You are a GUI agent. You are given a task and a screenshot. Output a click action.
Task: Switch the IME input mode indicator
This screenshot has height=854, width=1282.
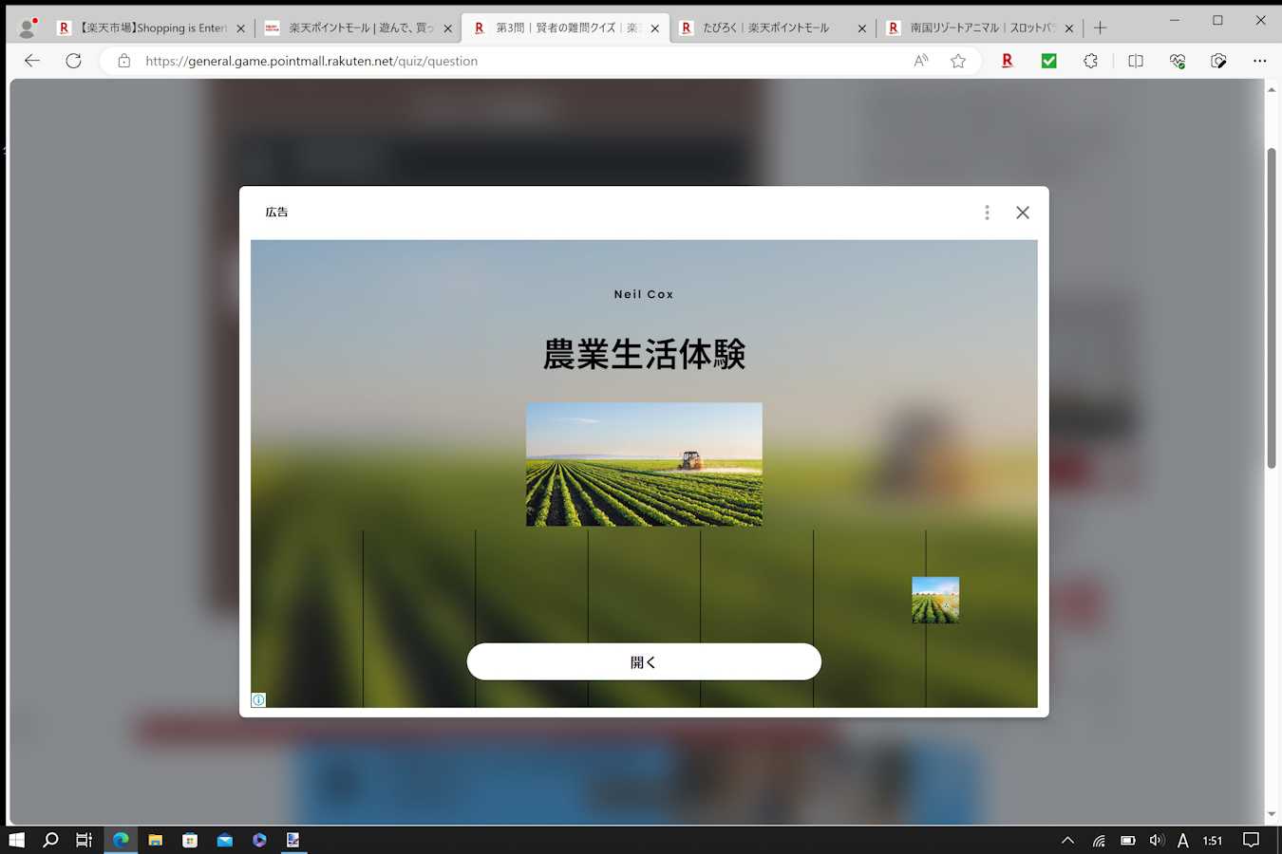click(x=1183, y=840)
